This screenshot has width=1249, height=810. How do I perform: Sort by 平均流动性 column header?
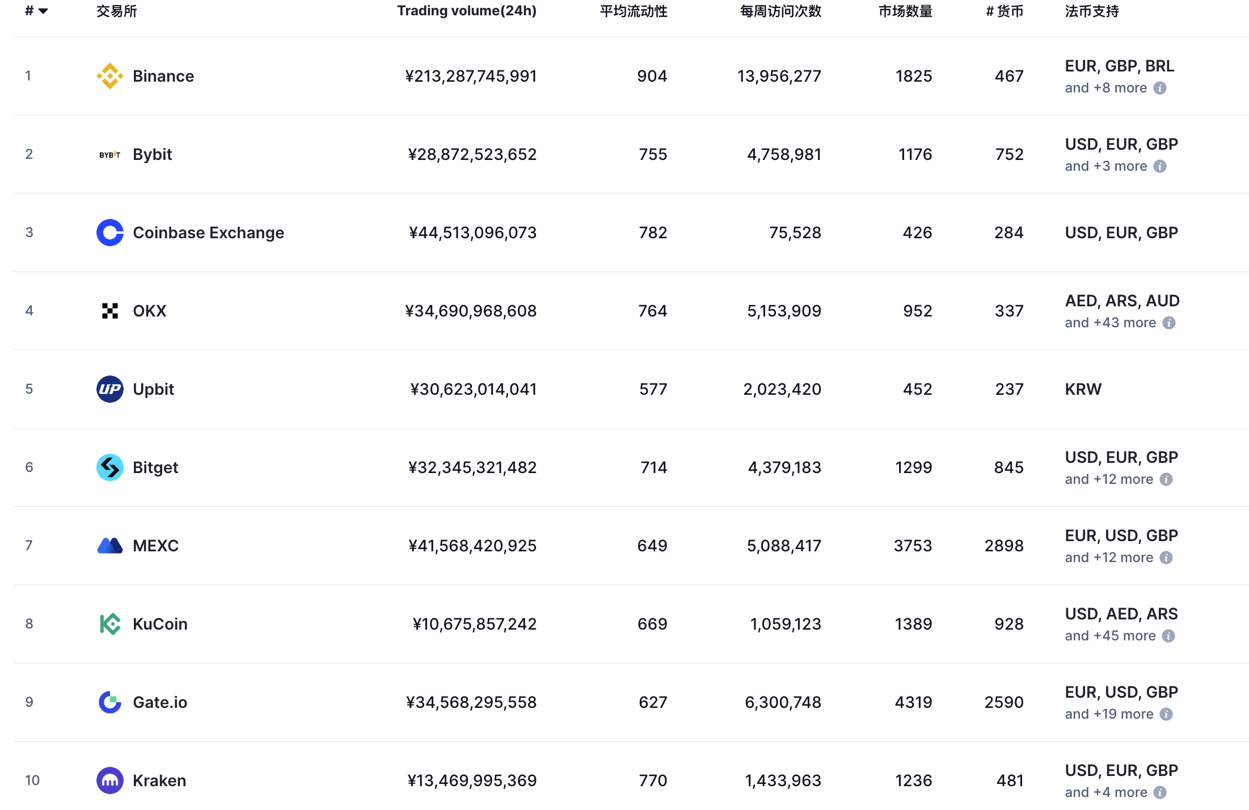coord(633,11)
